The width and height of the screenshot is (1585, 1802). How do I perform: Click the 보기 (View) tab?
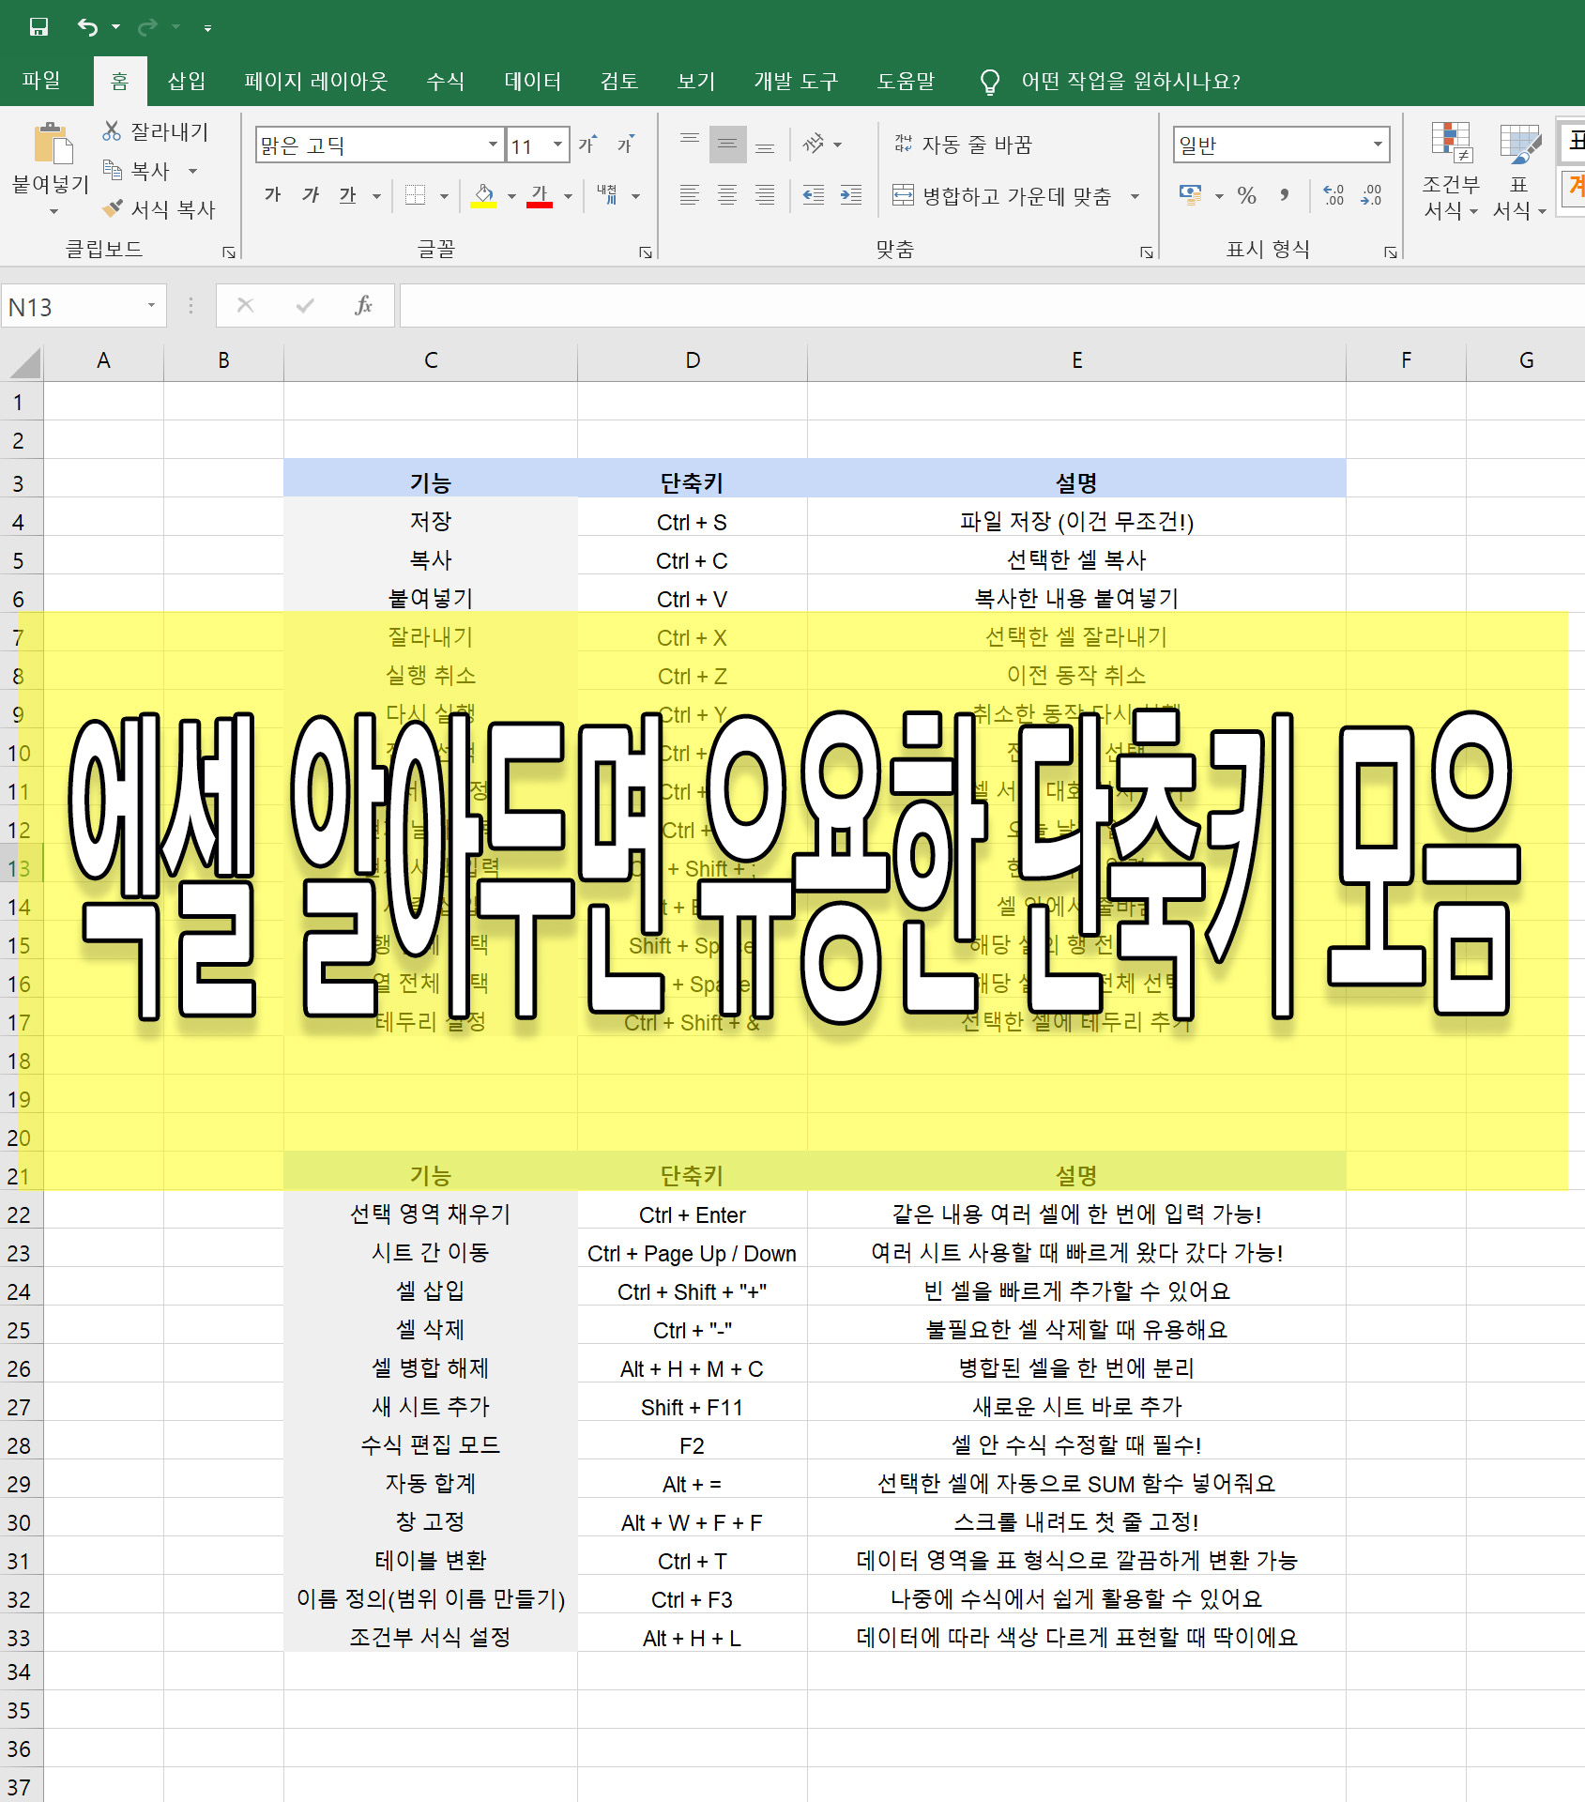696,81
